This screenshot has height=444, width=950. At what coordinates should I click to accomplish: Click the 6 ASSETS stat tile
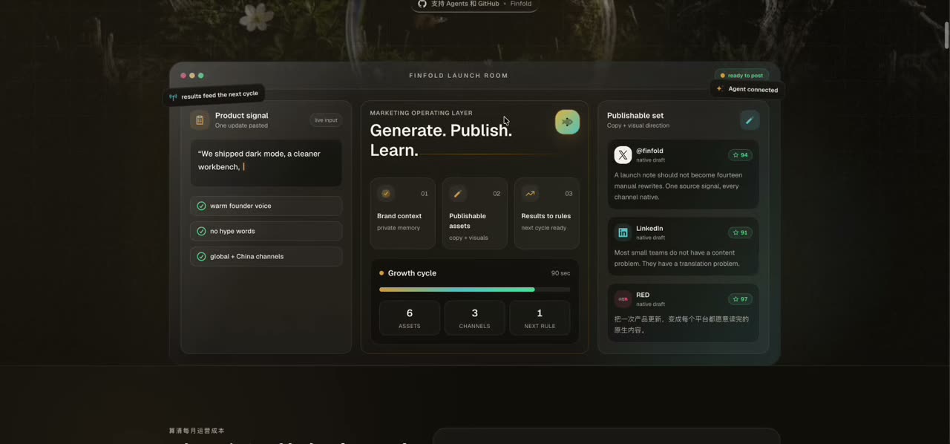410,318
